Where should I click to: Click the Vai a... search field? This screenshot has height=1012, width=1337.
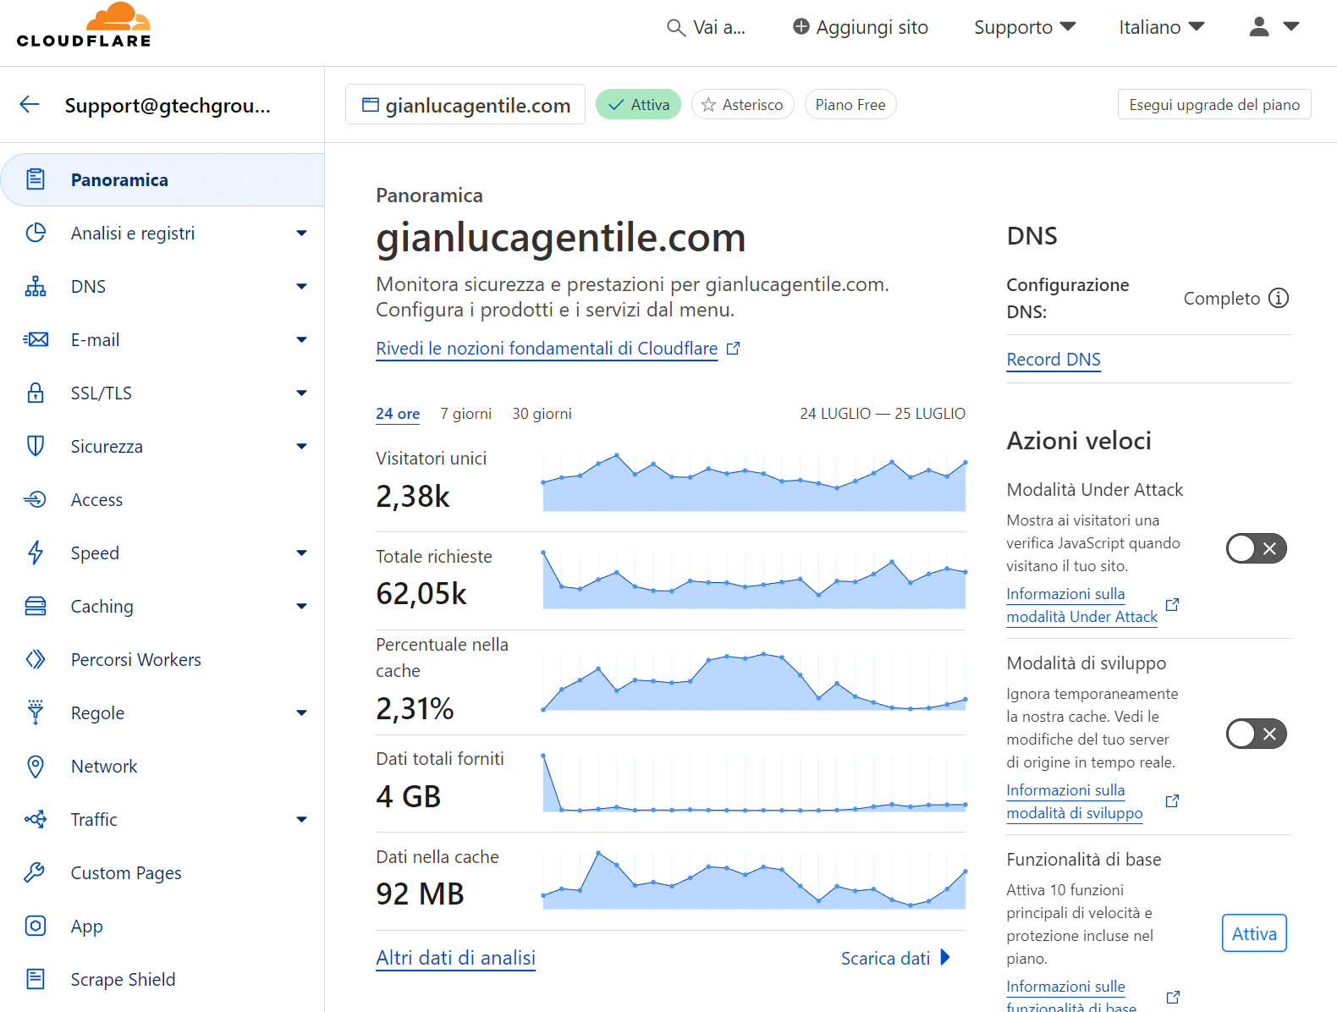point(707,27)
